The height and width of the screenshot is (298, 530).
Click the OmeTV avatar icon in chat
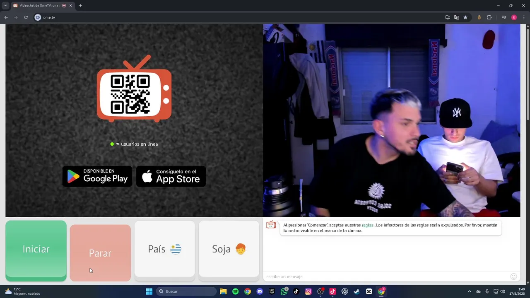tap(271, 225)
